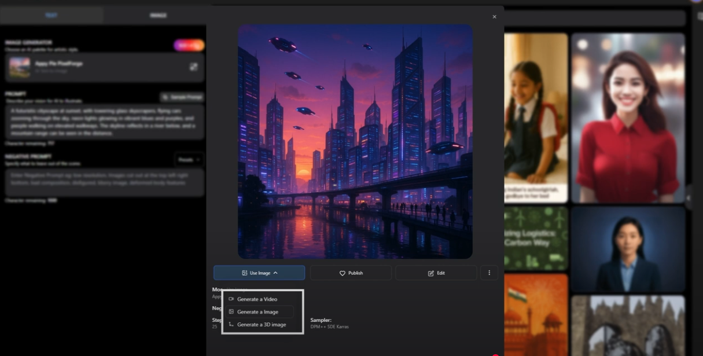Screen dimensions: 703x356
Task: Click the Appy Pie PixelForge model thumbnail
Action: point(20,67)
